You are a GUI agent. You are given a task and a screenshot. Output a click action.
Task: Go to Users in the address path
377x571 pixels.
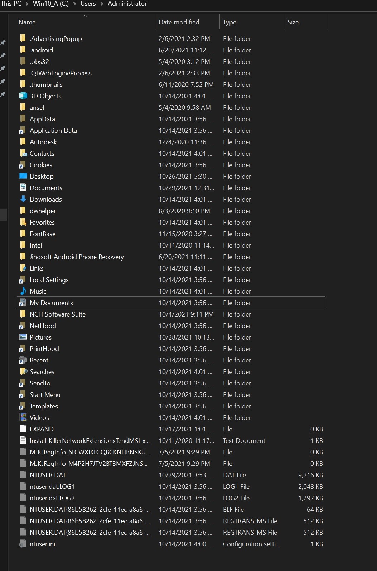88,4
